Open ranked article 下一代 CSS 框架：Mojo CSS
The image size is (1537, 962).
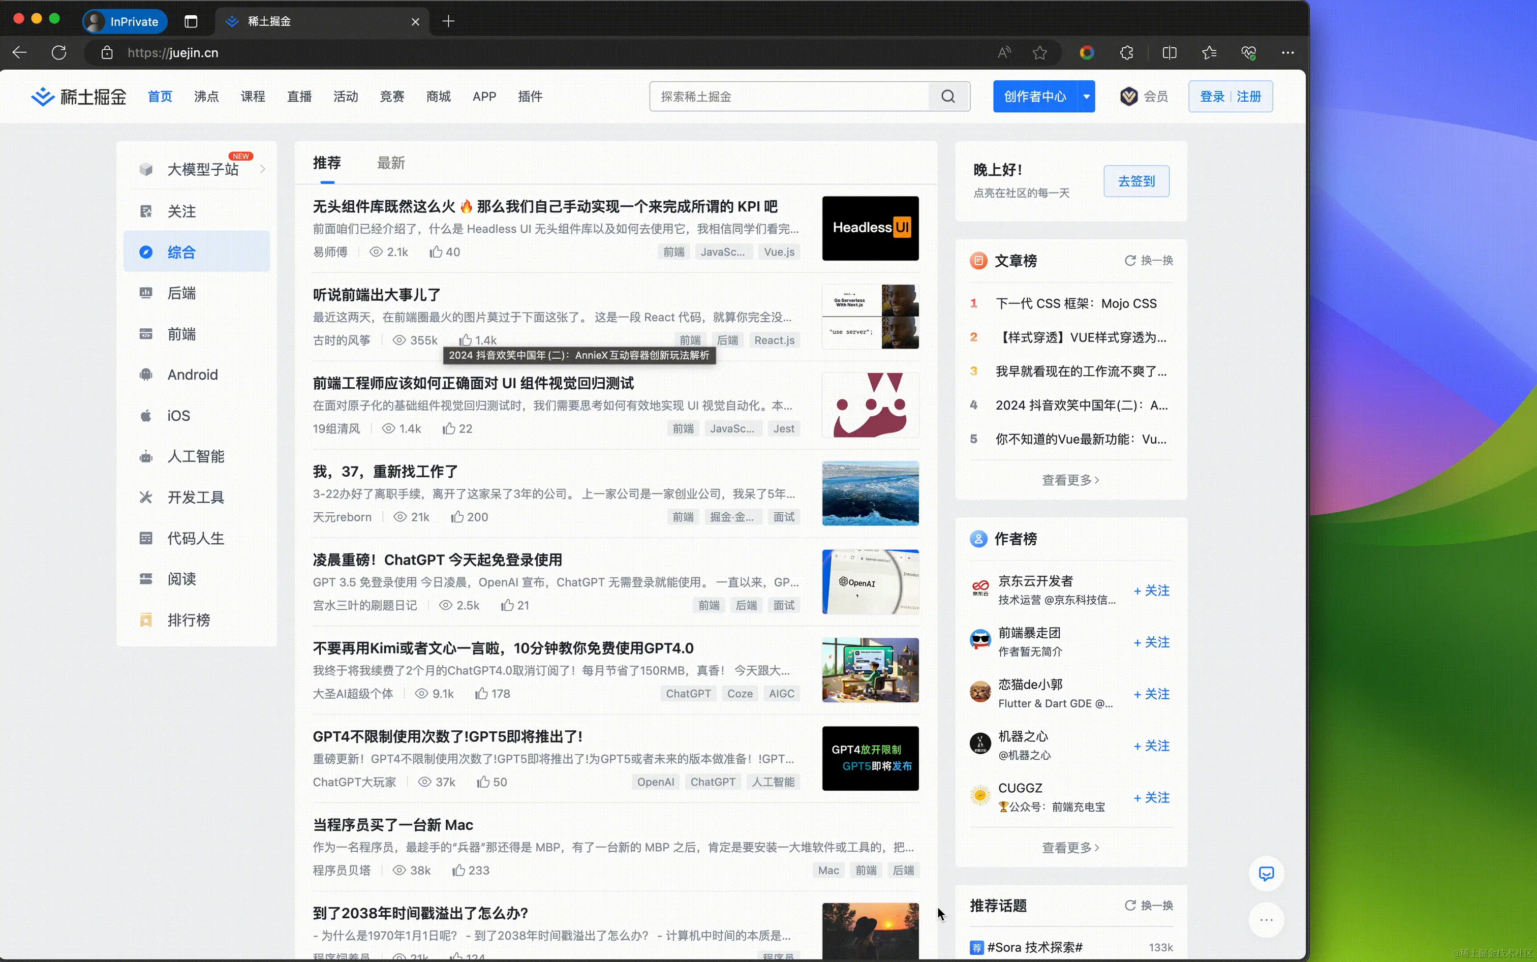click(x=1077, y=303)
